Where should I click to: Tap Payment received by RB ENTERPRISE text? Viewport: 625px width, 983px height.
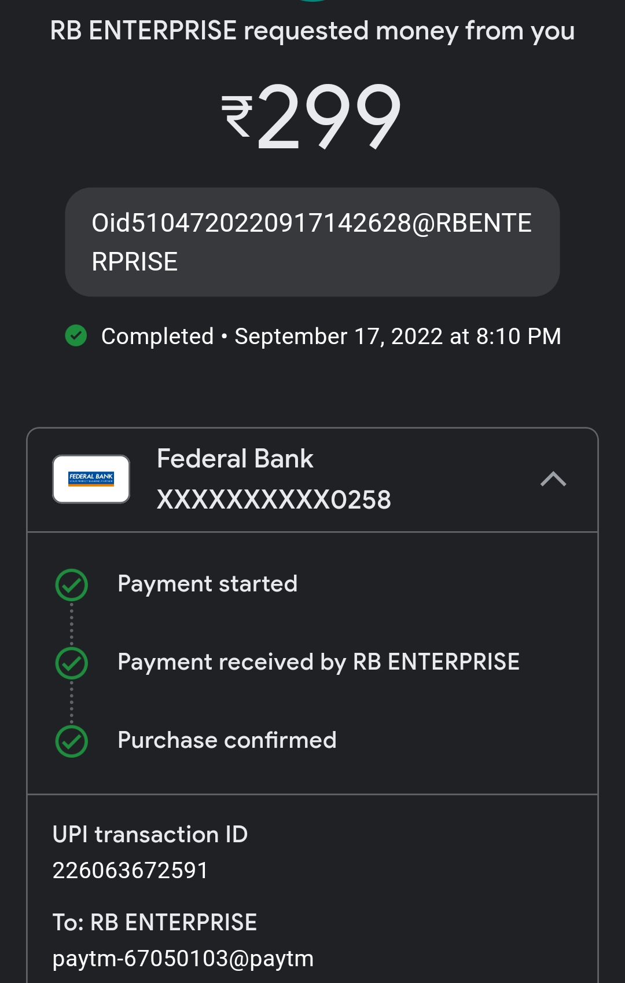pyautogui.click(x=318, y=662)
